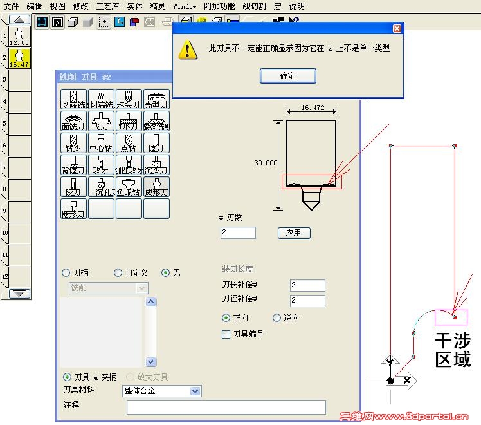Select the 放大刀具 enlarge tool radio

click(x=130, y=377)
